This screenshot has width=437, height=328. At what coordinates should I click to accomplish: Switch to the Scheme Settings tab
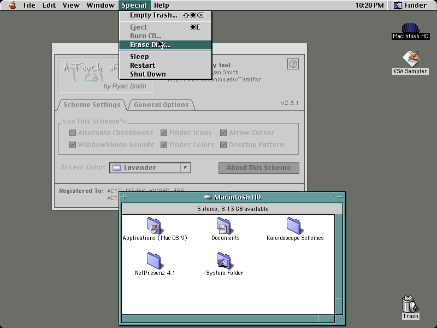pos(92,105)
